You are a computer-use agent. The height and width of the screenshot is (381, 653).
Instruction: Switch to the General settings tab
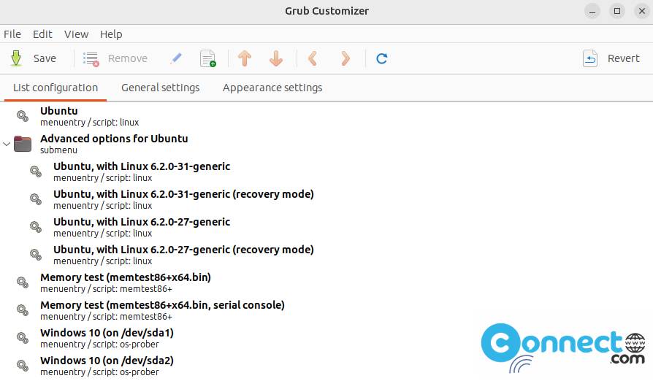pos(161,88)
